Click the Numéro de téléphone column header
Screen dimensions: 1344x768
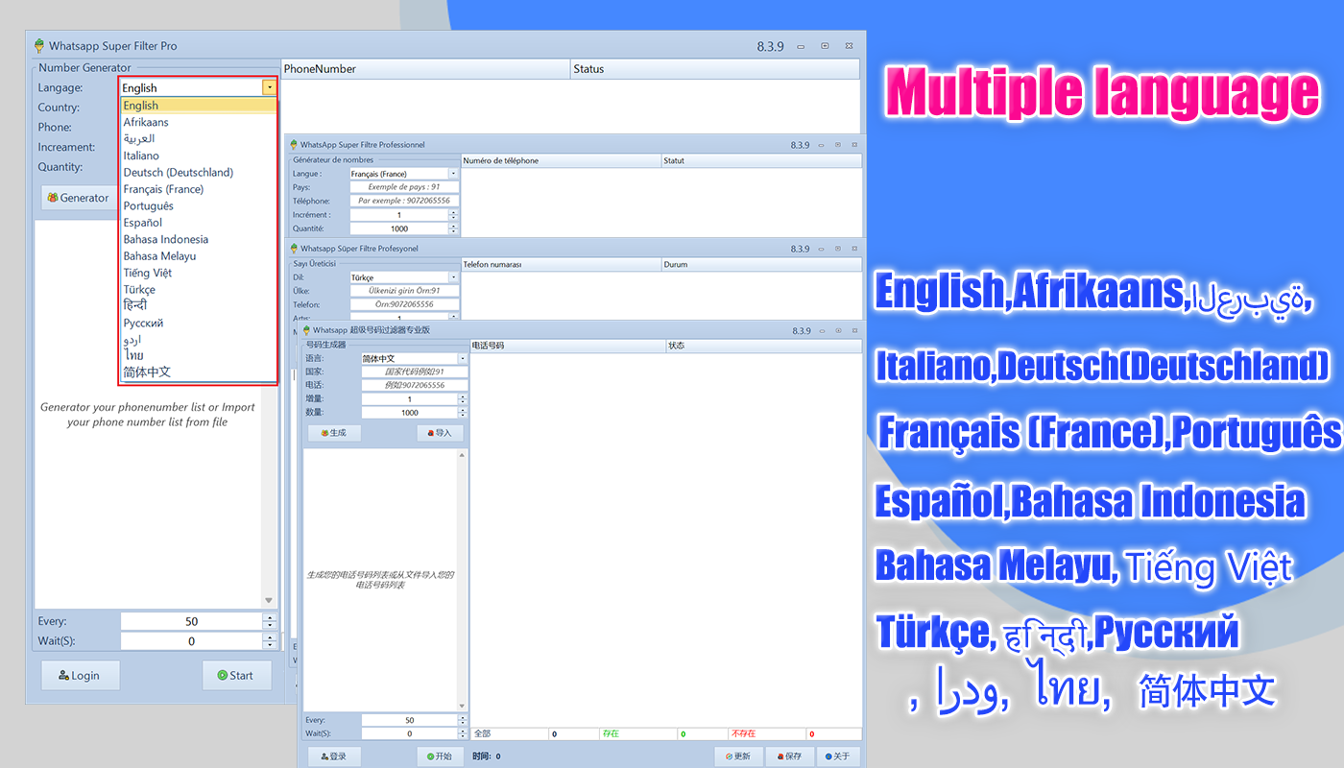pyautogui.click(x=561, y=160)
